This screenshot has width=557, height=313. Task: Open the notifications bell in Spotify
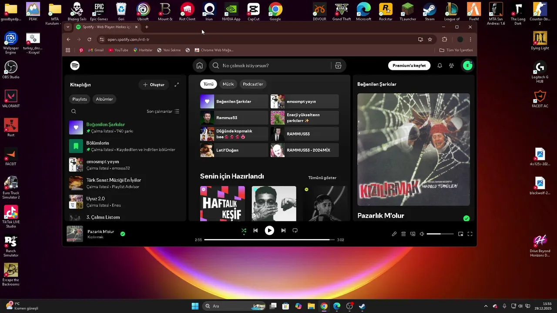click(x=440, y=66)
